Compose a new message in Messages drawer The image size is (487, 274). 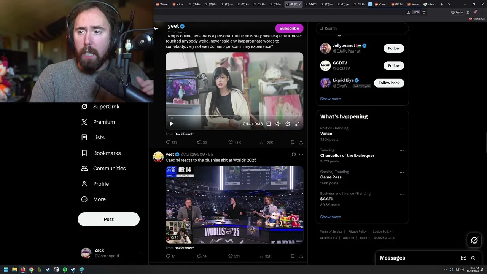[463, 258]
